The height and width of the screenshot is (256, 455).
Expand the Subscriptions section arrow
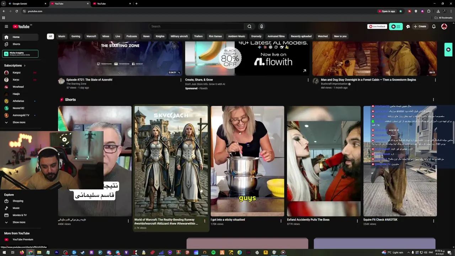point(25,65)
